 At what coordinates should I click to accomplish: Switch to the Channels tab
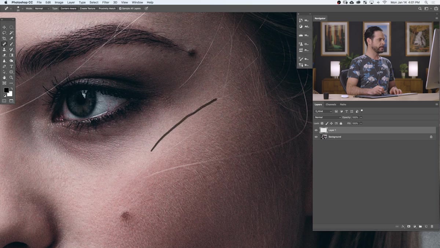(331, 105)
